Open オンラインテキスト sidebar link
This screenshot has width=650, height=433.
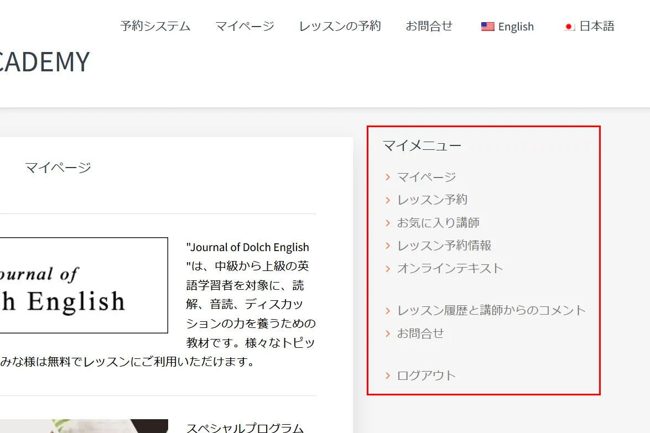[450, 268]
